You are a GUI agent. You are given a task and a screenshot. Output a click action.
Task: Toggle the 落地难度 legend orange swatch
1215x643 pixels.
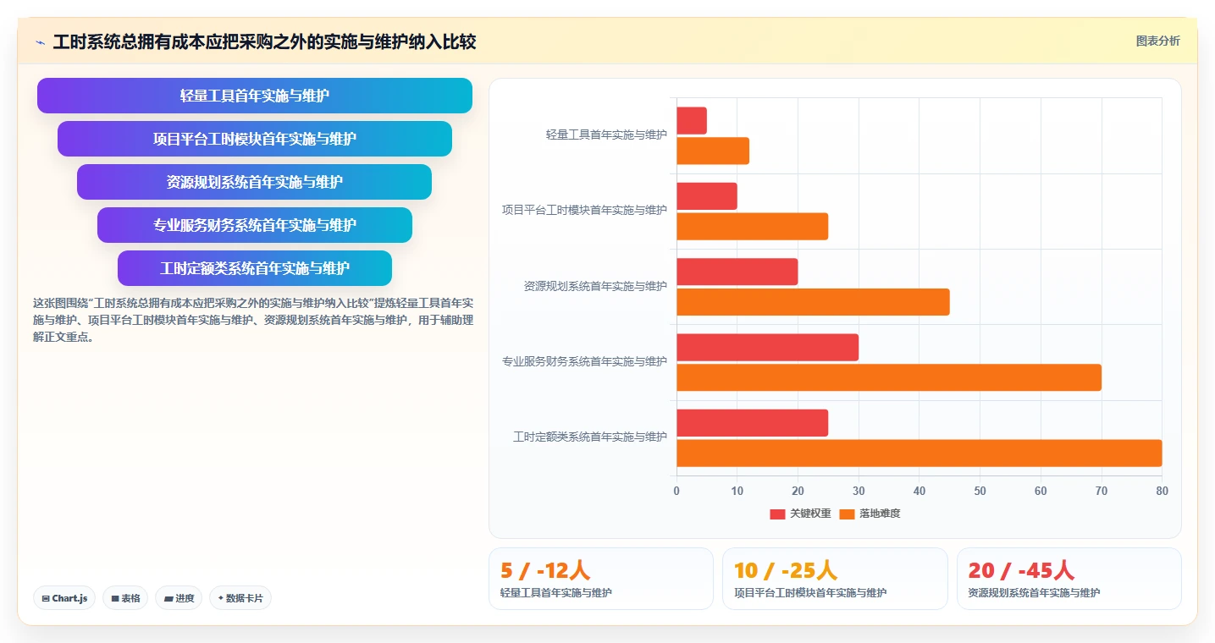pyautogui.click(x=847, y=514)
